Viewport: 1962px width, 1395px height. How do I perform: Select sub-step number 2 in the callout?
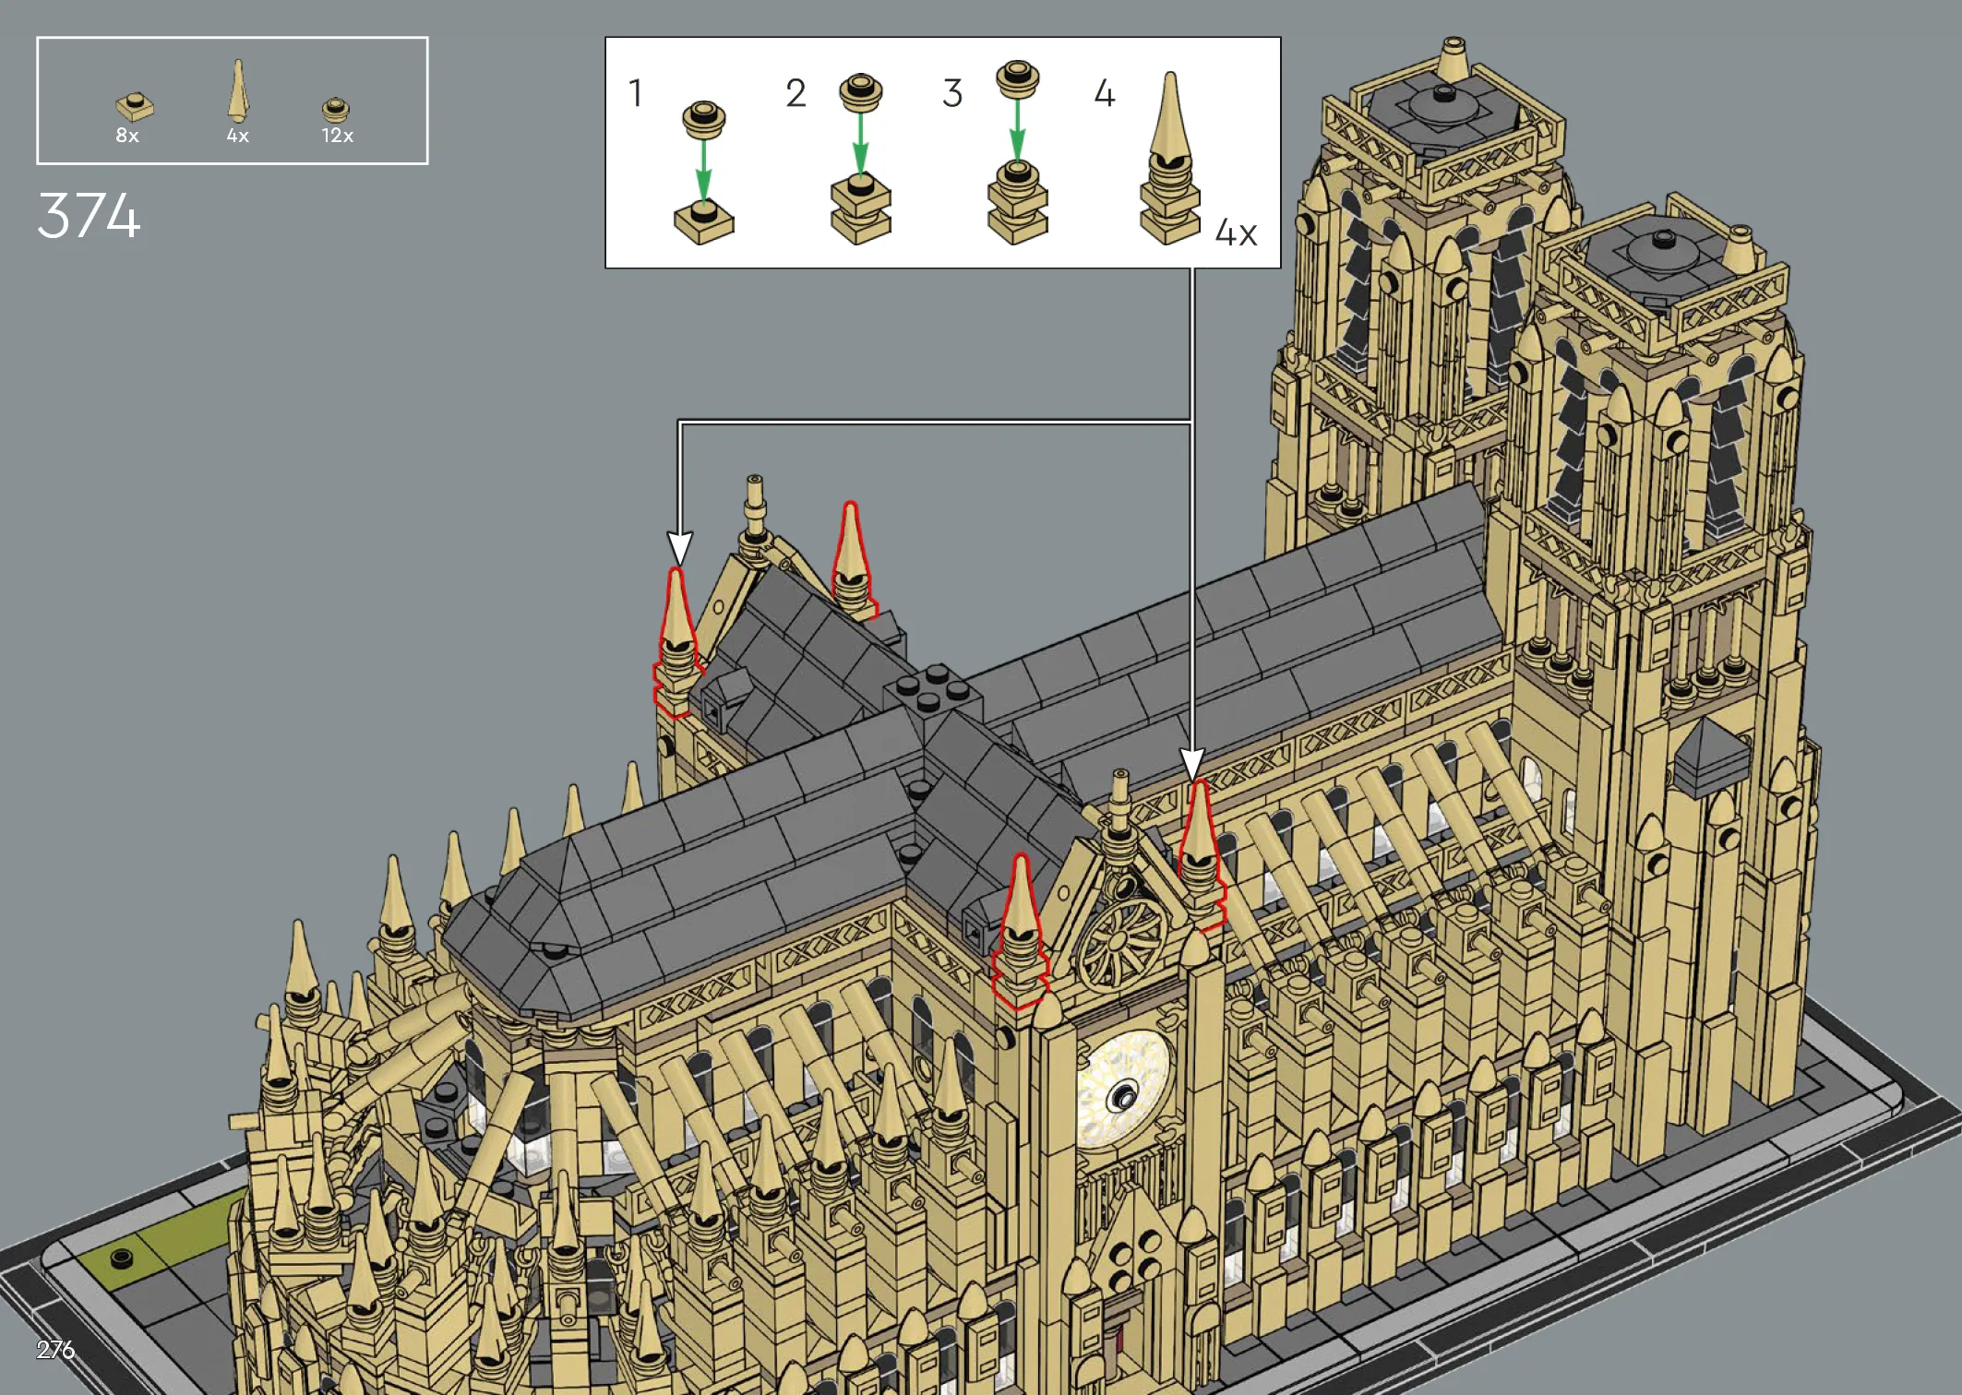(x=796, y=93)
